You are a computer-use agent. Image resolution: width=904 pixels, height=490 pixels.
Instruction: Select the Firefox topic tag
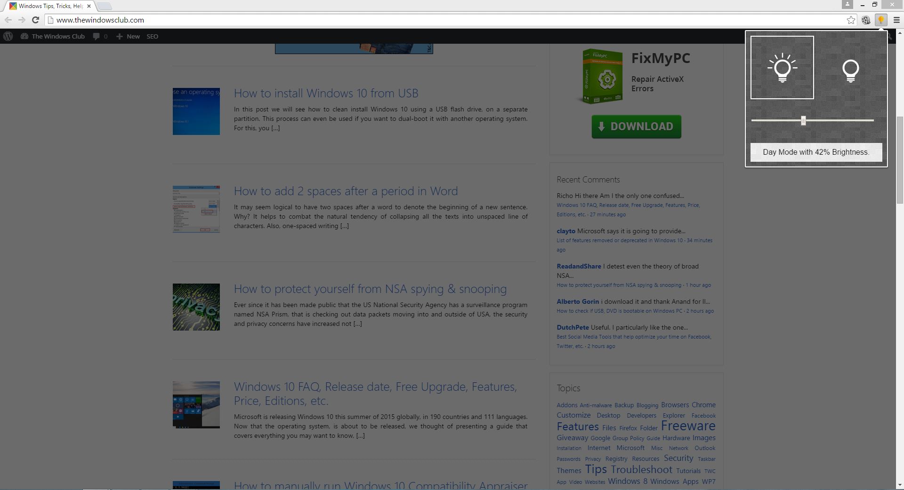click(628, 428)
